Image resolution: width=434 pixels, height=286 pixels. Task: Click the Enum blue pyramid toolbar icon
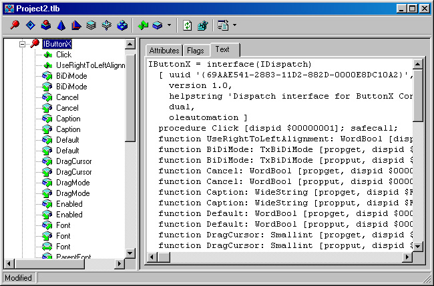pos(61,25)
